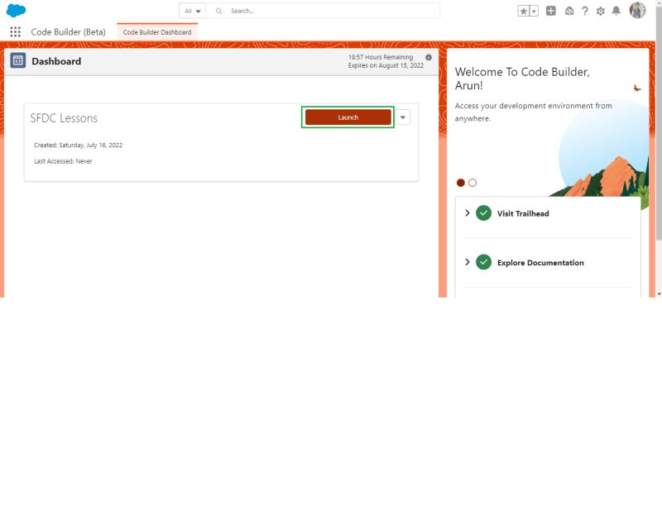Open the Guidance Center trail icon
The width and height of the screenshot is (662, 524).
pos(570,11)
